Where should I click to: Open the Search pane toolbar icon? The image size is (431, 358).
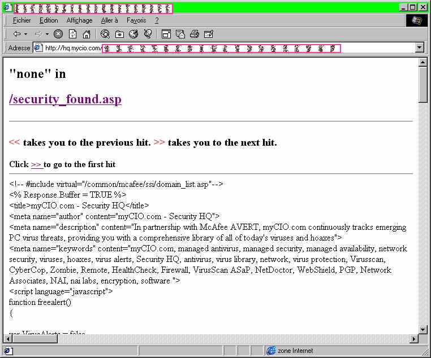pos(105,34)
